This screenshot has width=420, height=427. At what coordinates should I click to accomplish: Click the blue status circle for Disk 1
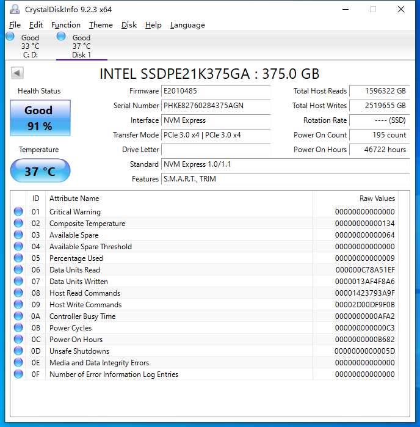(x=61, y=36)
